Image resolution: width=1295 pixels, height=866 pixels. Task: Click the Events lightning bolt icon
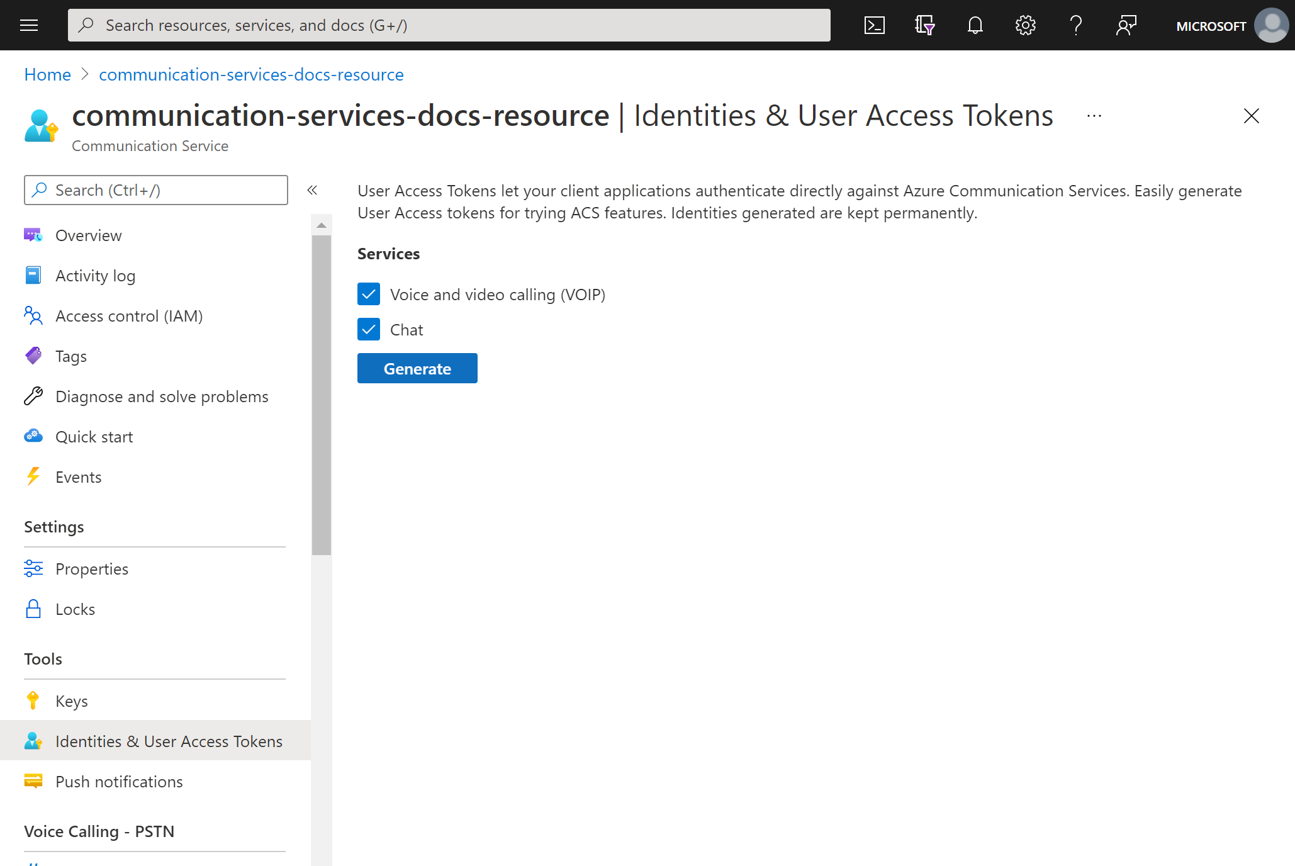[x=34, y=476]
